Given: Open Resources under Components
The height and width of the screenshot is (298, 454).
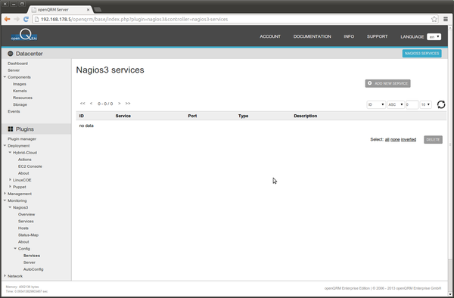Looking at the screenshot, I should [23, 98].
